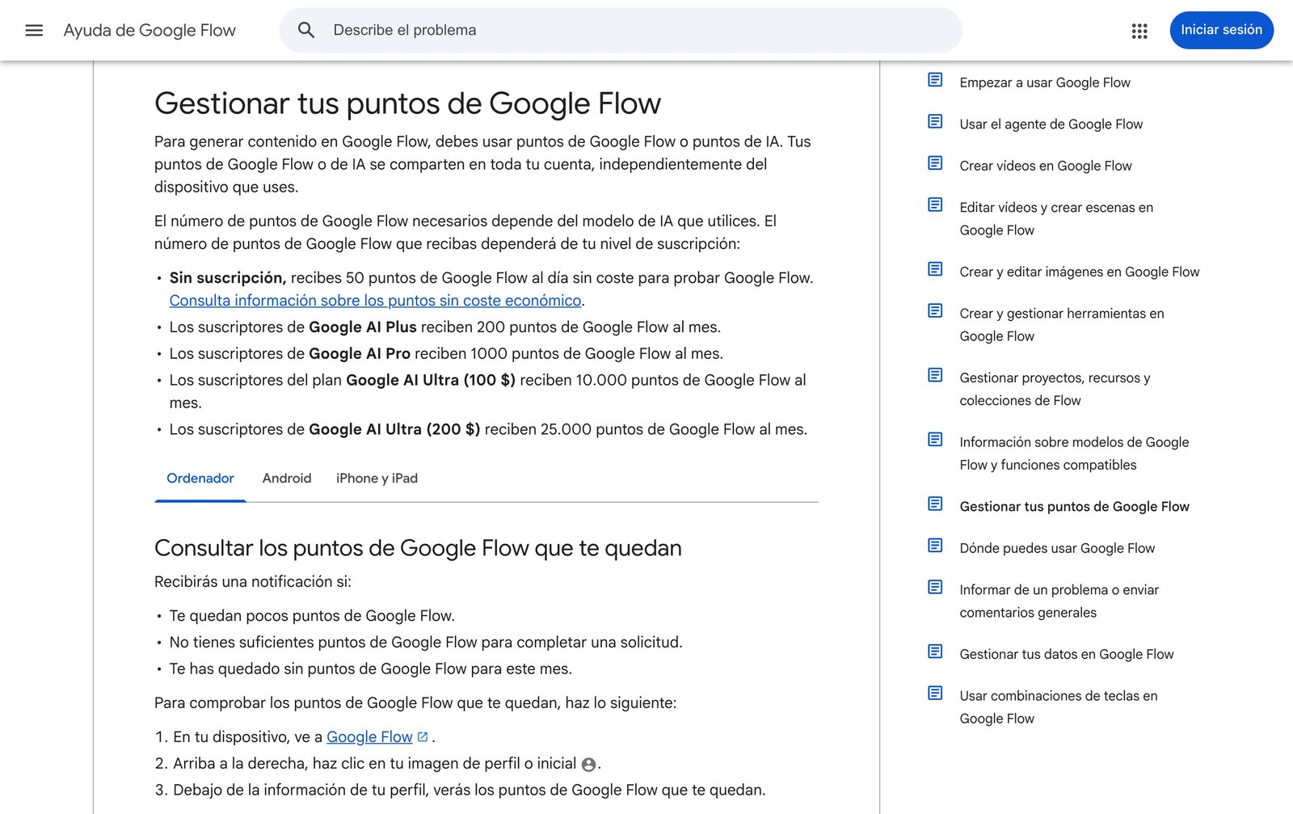Open Gestionar tus datos en Google Flow article
The height and width of the screenshot is (814, 1293).
click(1067, 655)
